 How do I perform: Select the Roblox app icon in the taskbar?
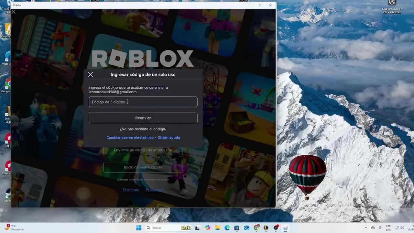tap(286, 228)
